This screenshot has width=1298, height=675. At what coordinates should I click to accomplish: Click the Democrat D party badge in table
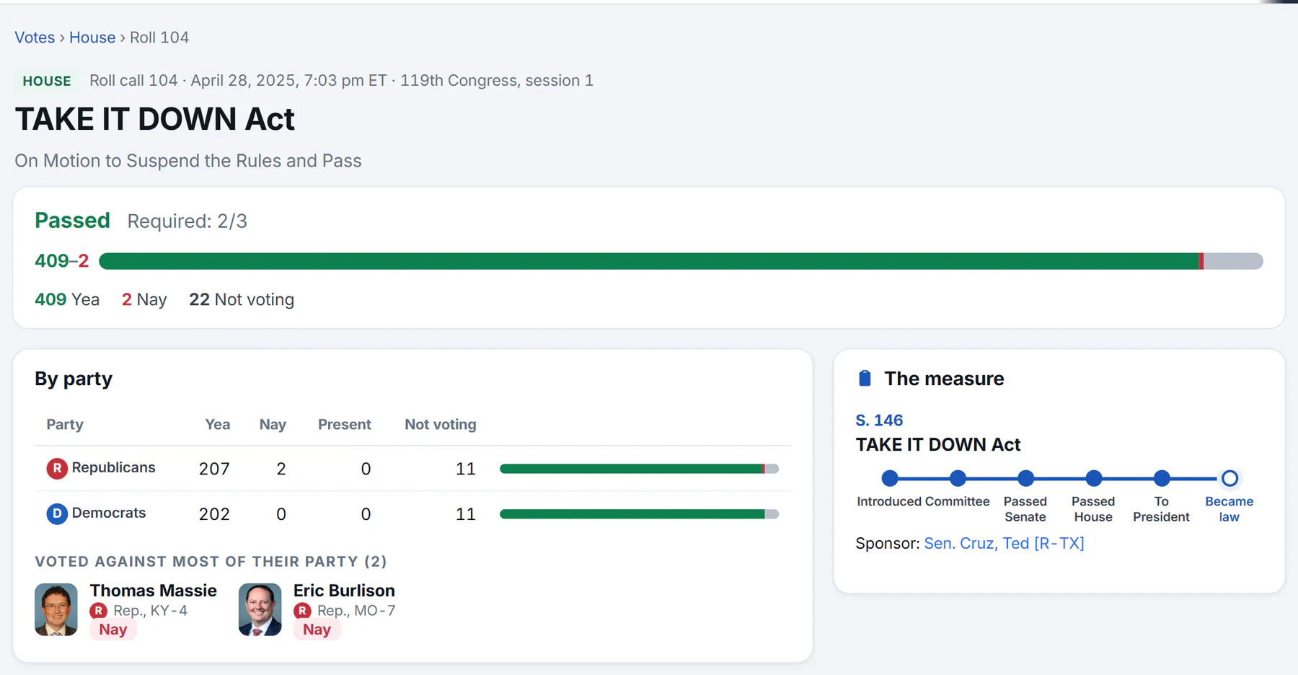point(57,513)
